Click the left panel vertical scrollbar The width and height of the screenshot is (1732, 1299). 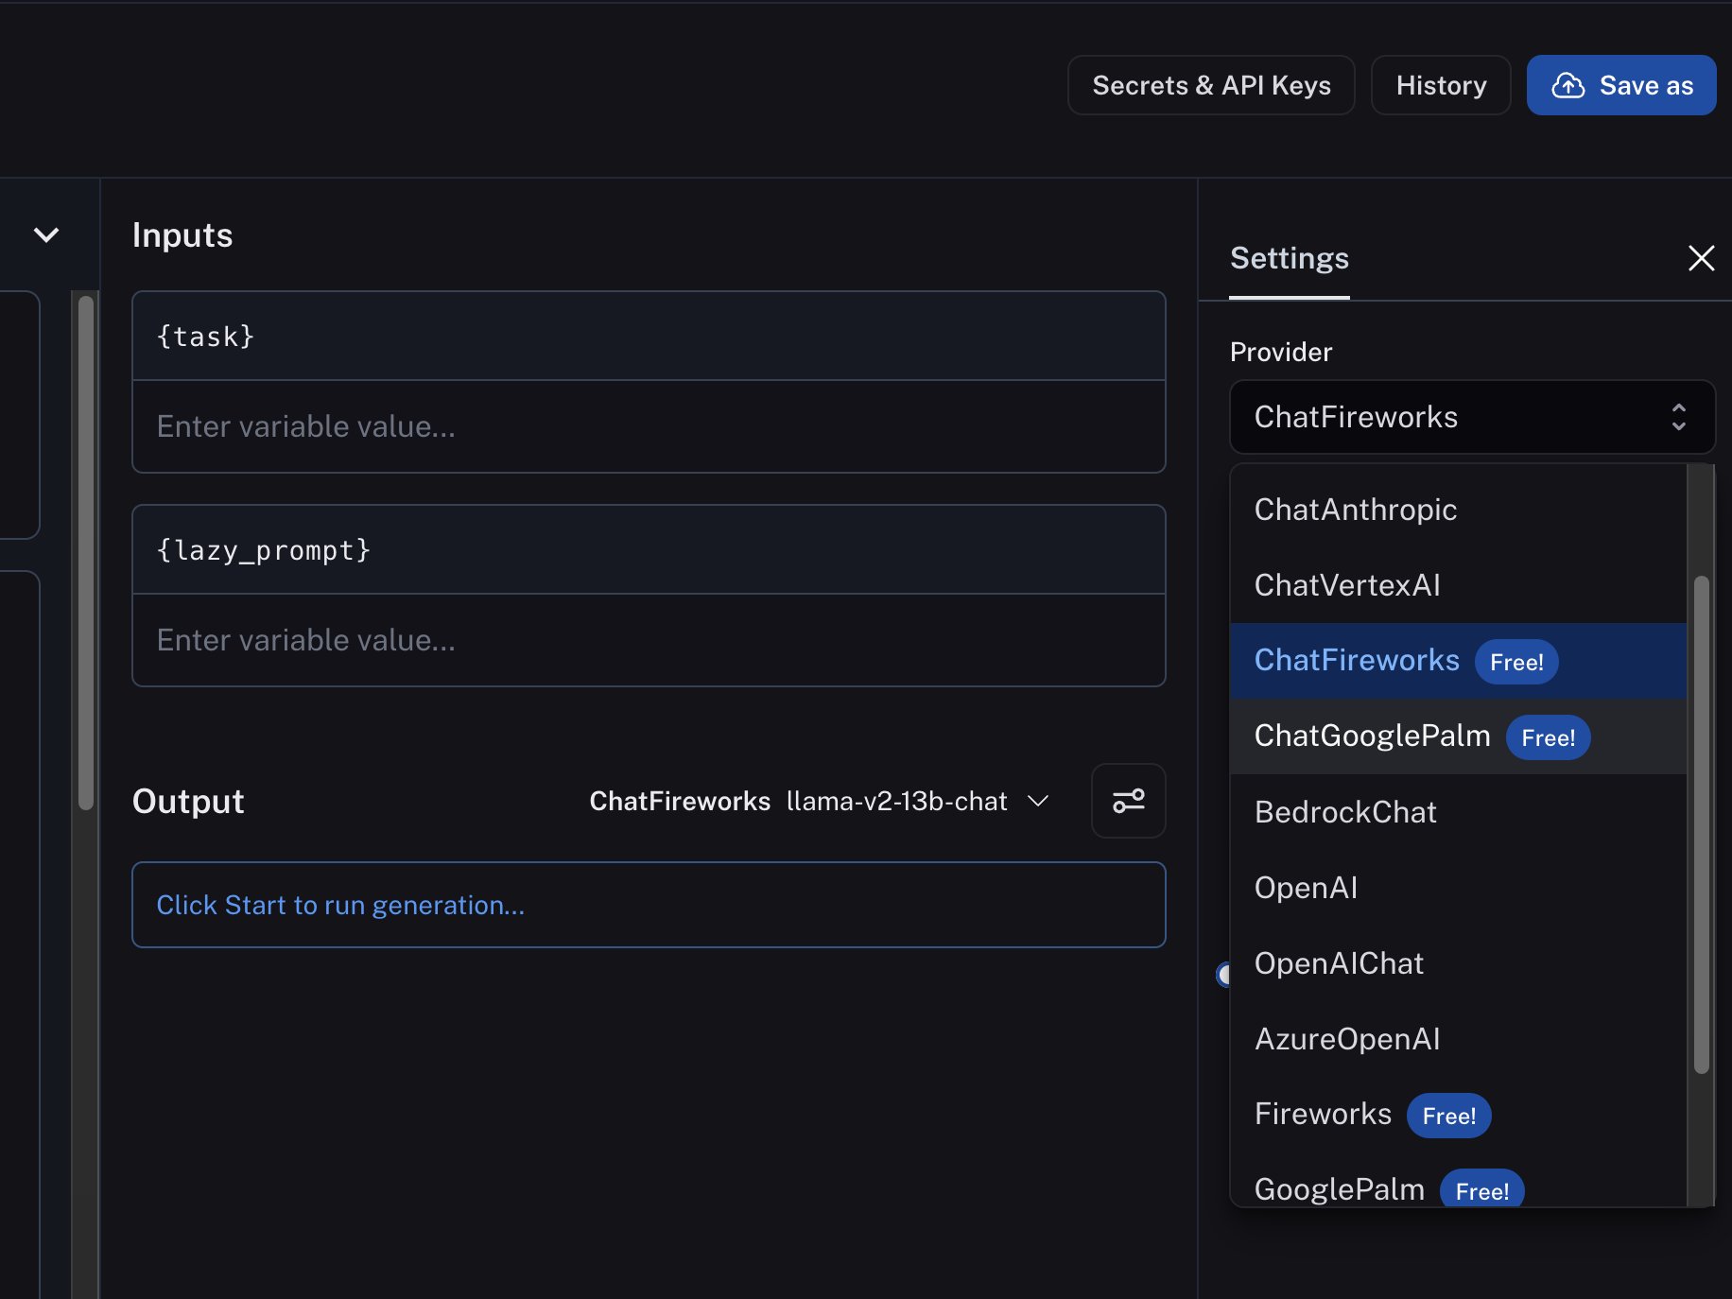click(x=86, y=553)
